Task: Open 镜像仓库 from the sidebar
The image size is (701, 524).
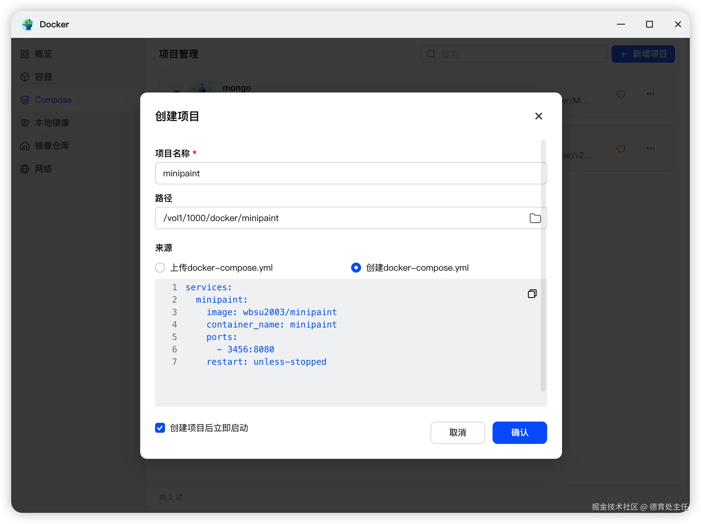Action: point(52,146)
